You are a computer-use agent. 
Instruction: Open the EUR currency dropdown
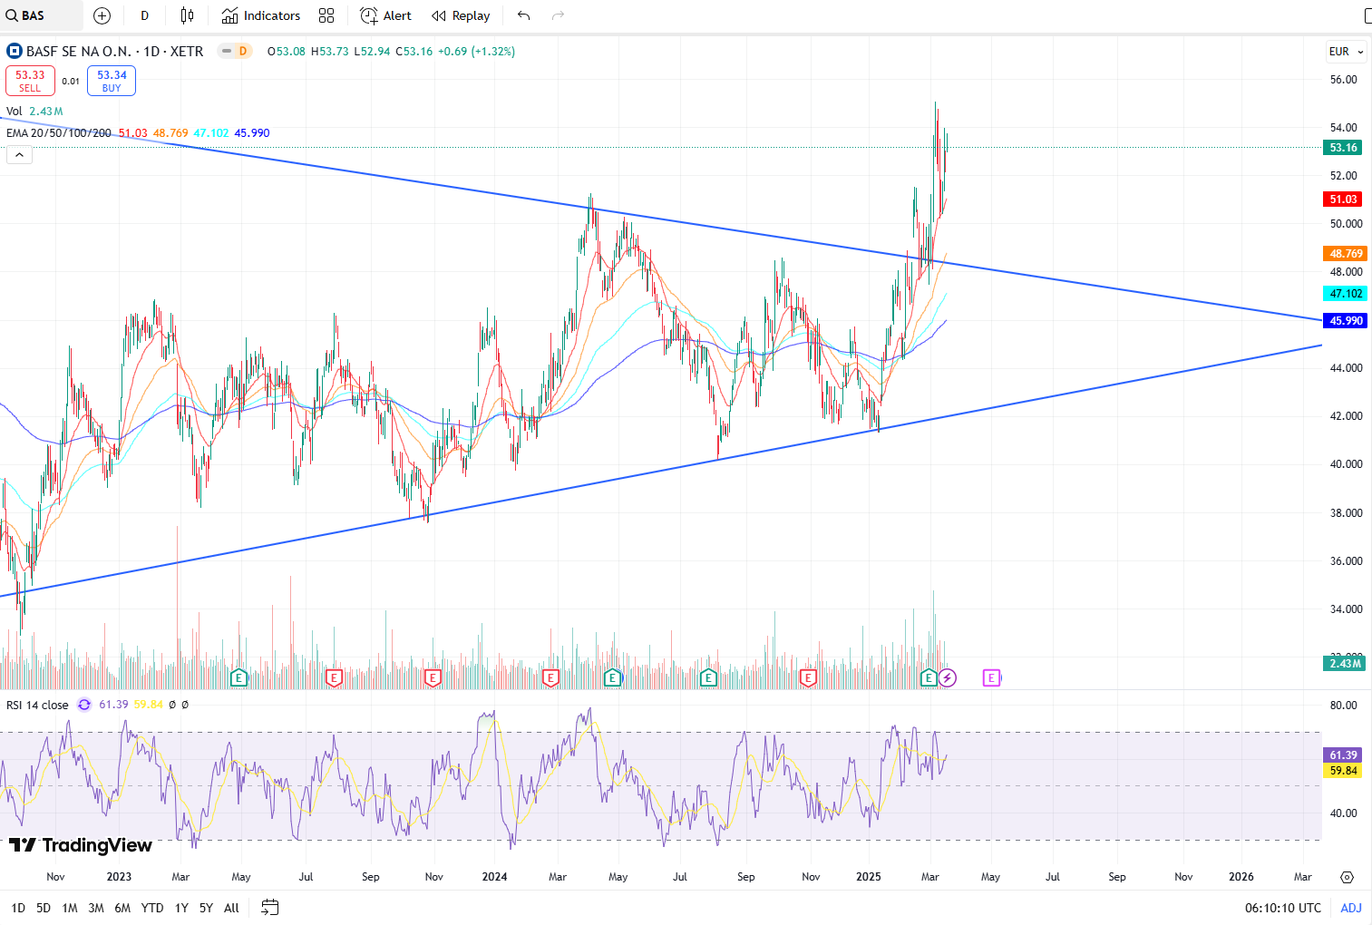[1346, 52]
